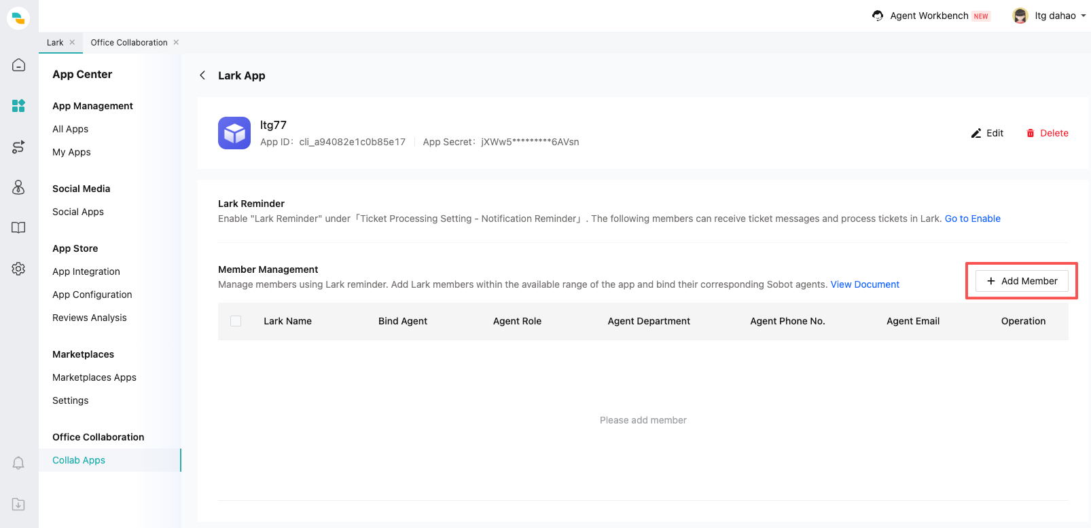Click the download inbox icon
The image size is (1091, 528).
pyautogui.click(x=18, y=504)
